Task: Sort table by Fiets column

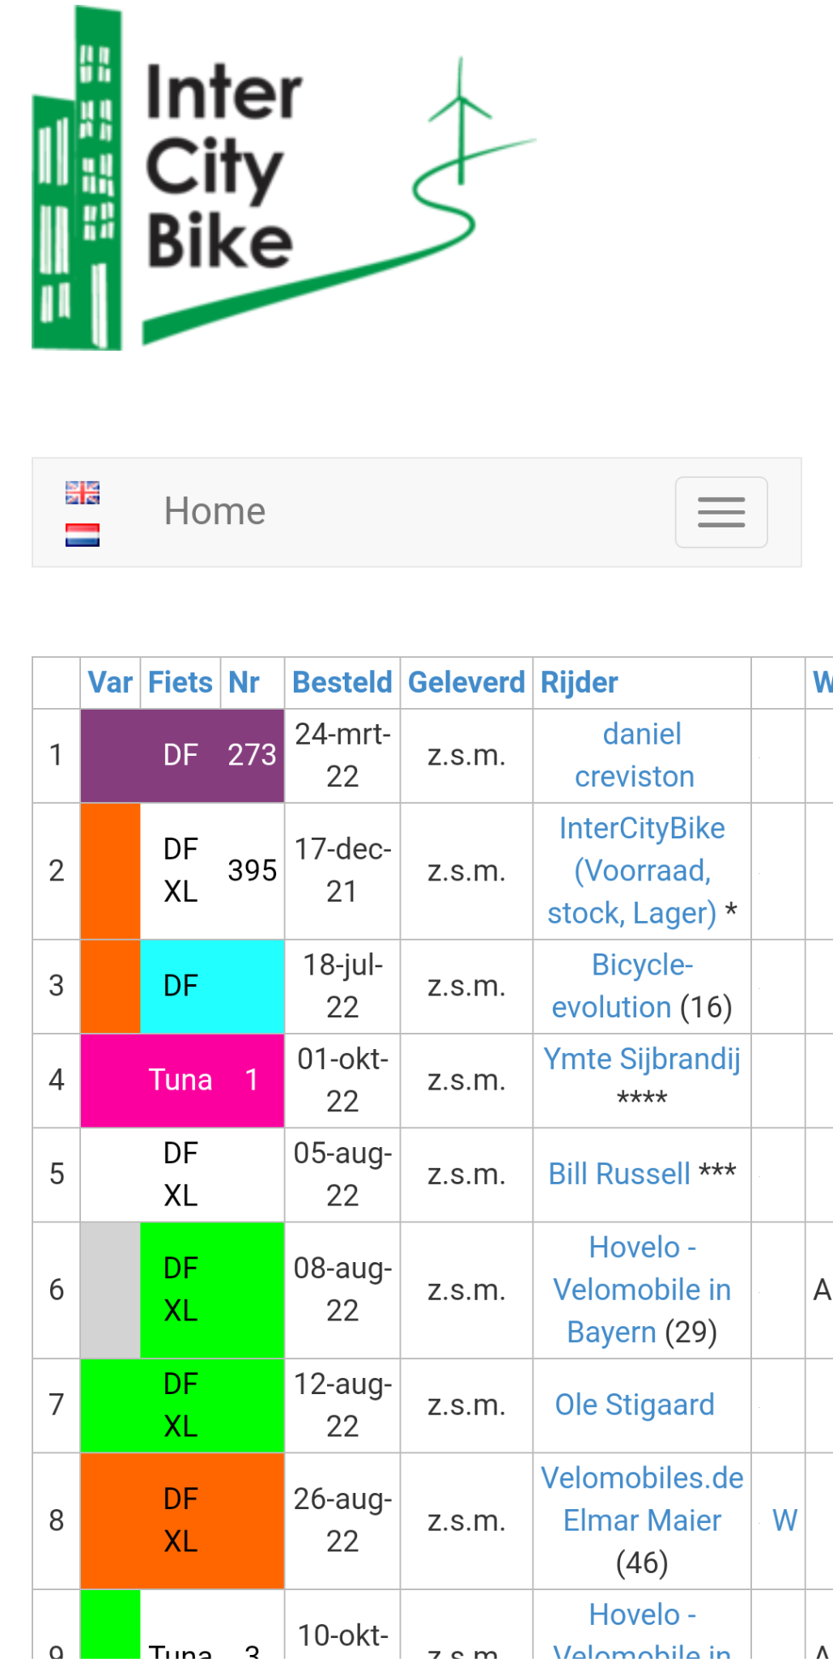Action: [180, 682]
